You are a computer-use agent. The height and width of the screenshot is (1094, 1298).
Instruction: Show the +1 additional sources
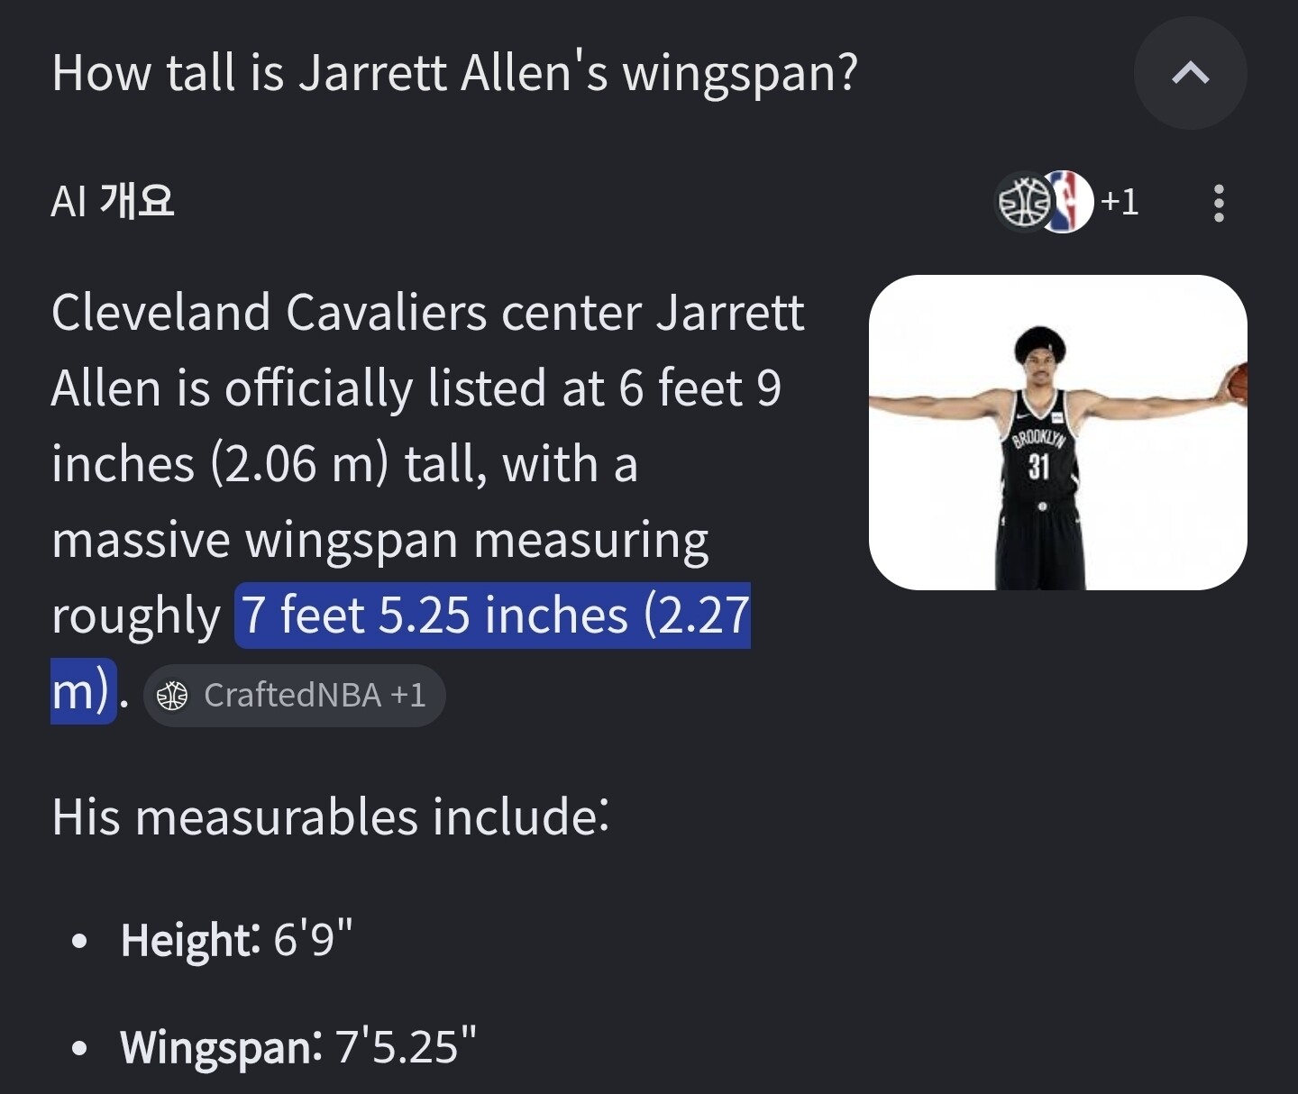(x=1120, y=202)
